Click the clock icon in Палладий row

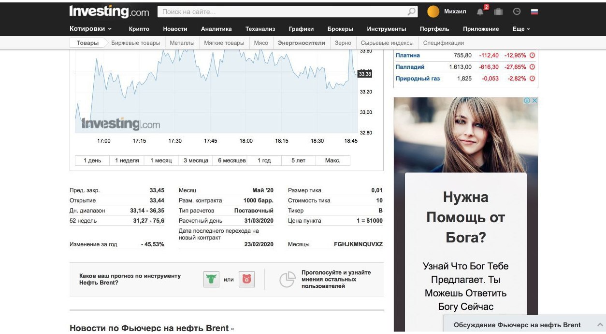[532, 67]
